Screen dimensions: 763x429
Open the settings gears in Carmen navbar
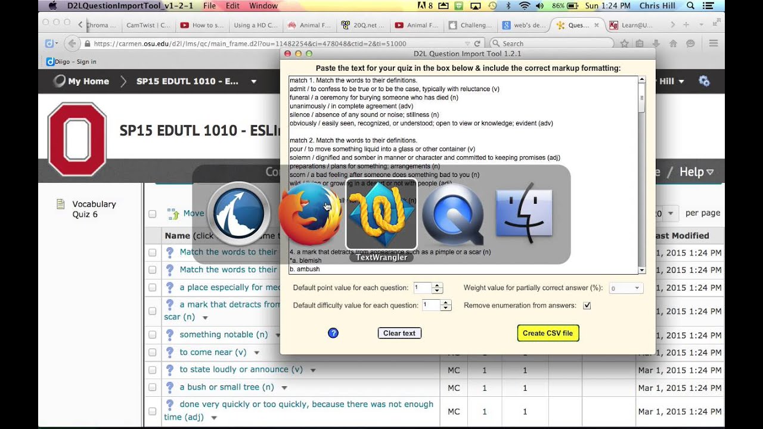coord(704,82)
